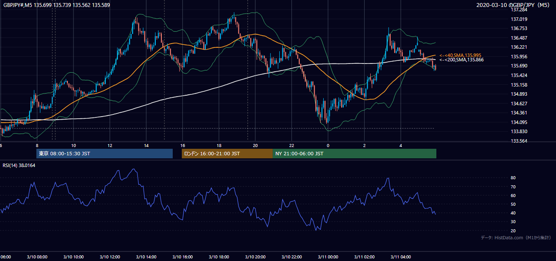Click the 3/10 14:00 time label

tap(147, 257)
